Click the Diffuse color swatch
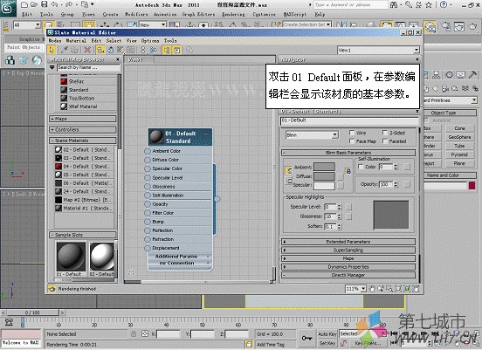 click(324, 176)
